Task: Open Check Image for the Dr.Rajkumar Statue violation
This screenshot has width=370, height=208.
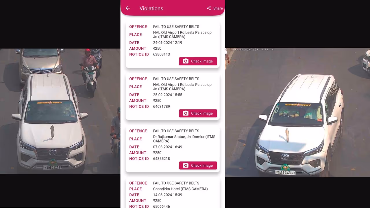Action: (x=198, y=165)
